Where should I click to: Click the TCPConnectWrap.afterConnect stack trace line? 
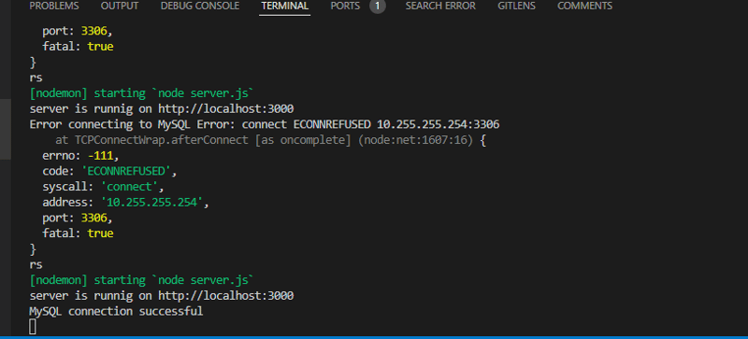(x=270, y=140)
